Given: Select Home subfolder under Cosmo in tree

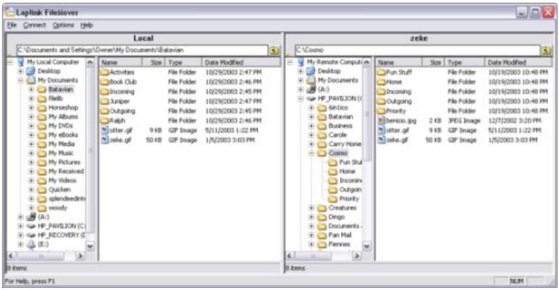Looking at the screenshot, I should click(347, 172).
